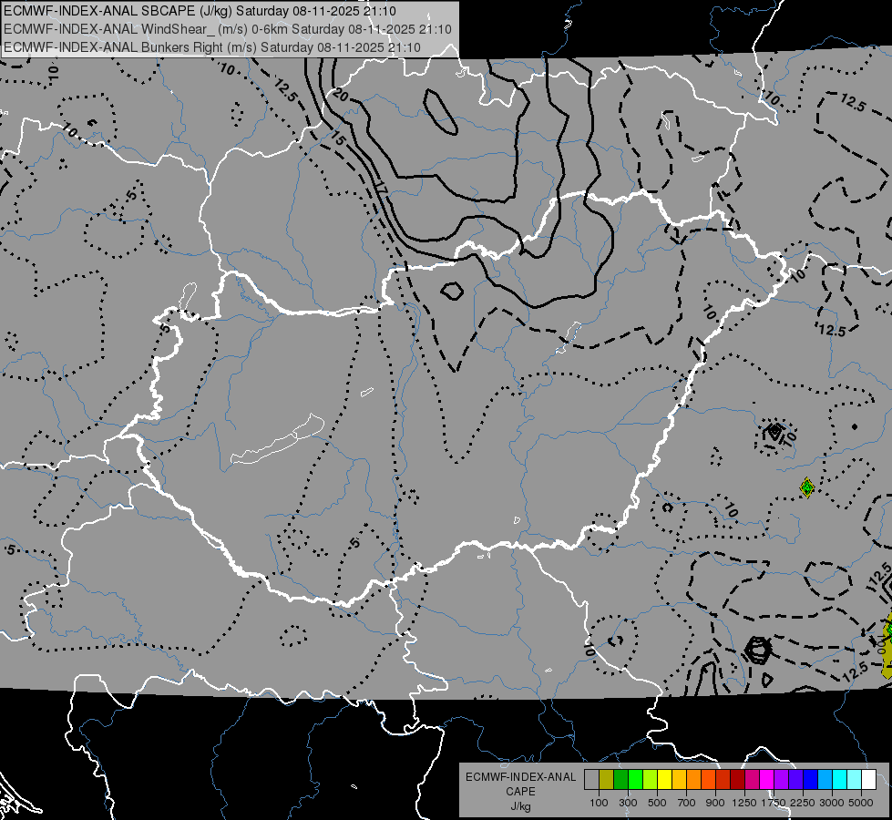
Task: Click the 1750 value on the legend scale
Action: (x=774, y=803)
